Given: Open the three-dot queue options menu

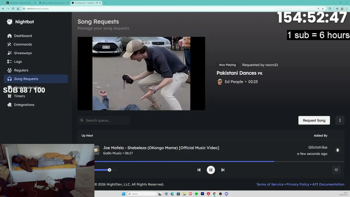Looking at the screenshot, I should click(x=340, y=120).
